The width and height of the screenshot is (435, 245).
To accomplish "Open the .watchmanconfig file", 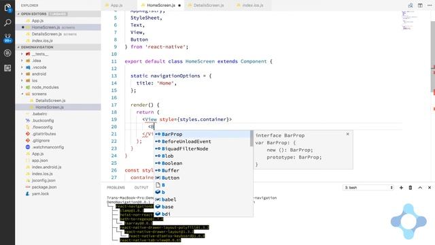I will (x=58, y=147).
